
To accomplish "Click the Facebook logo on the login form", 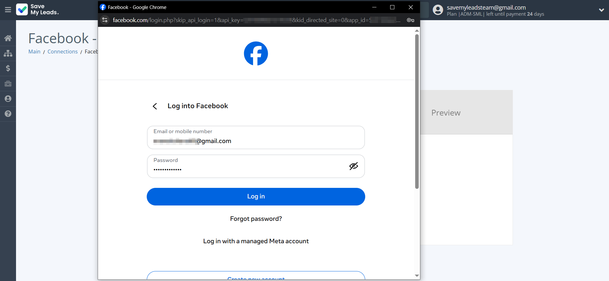I will pos(256,53).
